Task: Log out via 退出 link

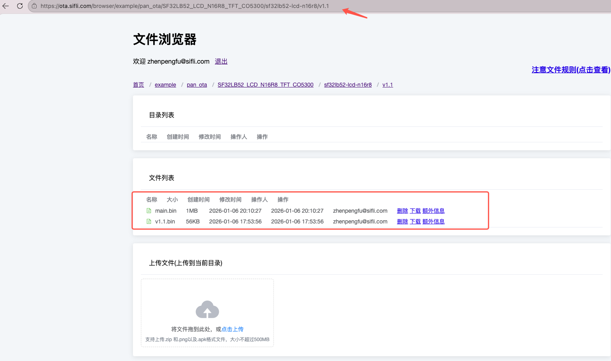Action: click(221, 61)
